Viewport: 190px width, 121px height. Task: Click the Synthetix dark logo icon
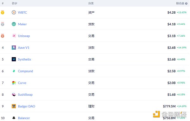14,59
